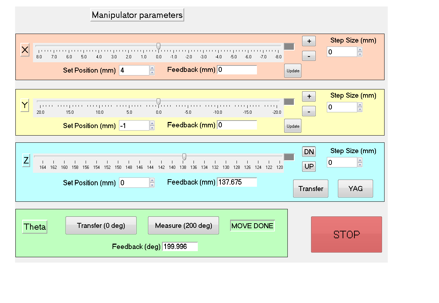
Task: Decrement Y Set Position spinner down arrow
Action: [x=152, y=128]
